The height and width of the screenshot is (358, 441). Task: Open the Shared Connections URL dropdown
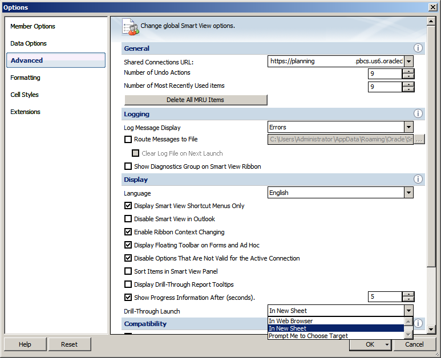pos(408,61)
